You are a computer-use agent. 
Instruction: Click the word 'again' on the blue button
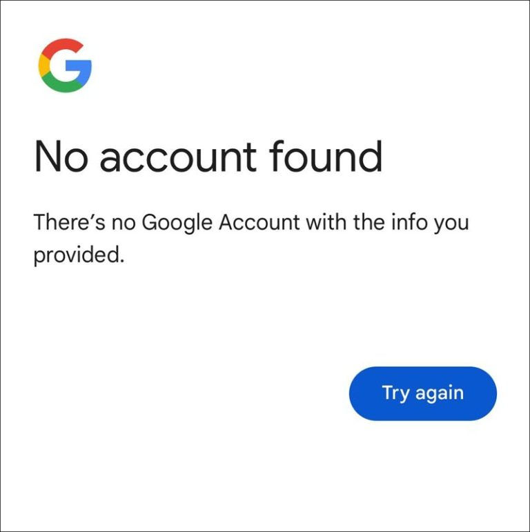pyautogui.click(x=440, y=394)
